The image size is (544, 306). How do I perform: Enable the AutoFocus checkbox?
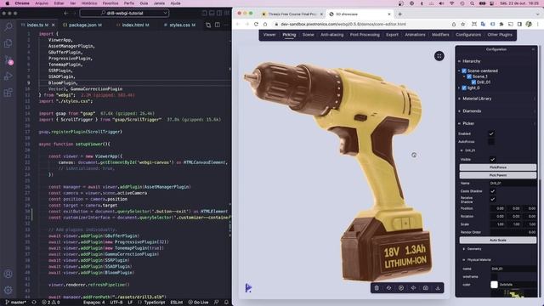click(491, 142)
